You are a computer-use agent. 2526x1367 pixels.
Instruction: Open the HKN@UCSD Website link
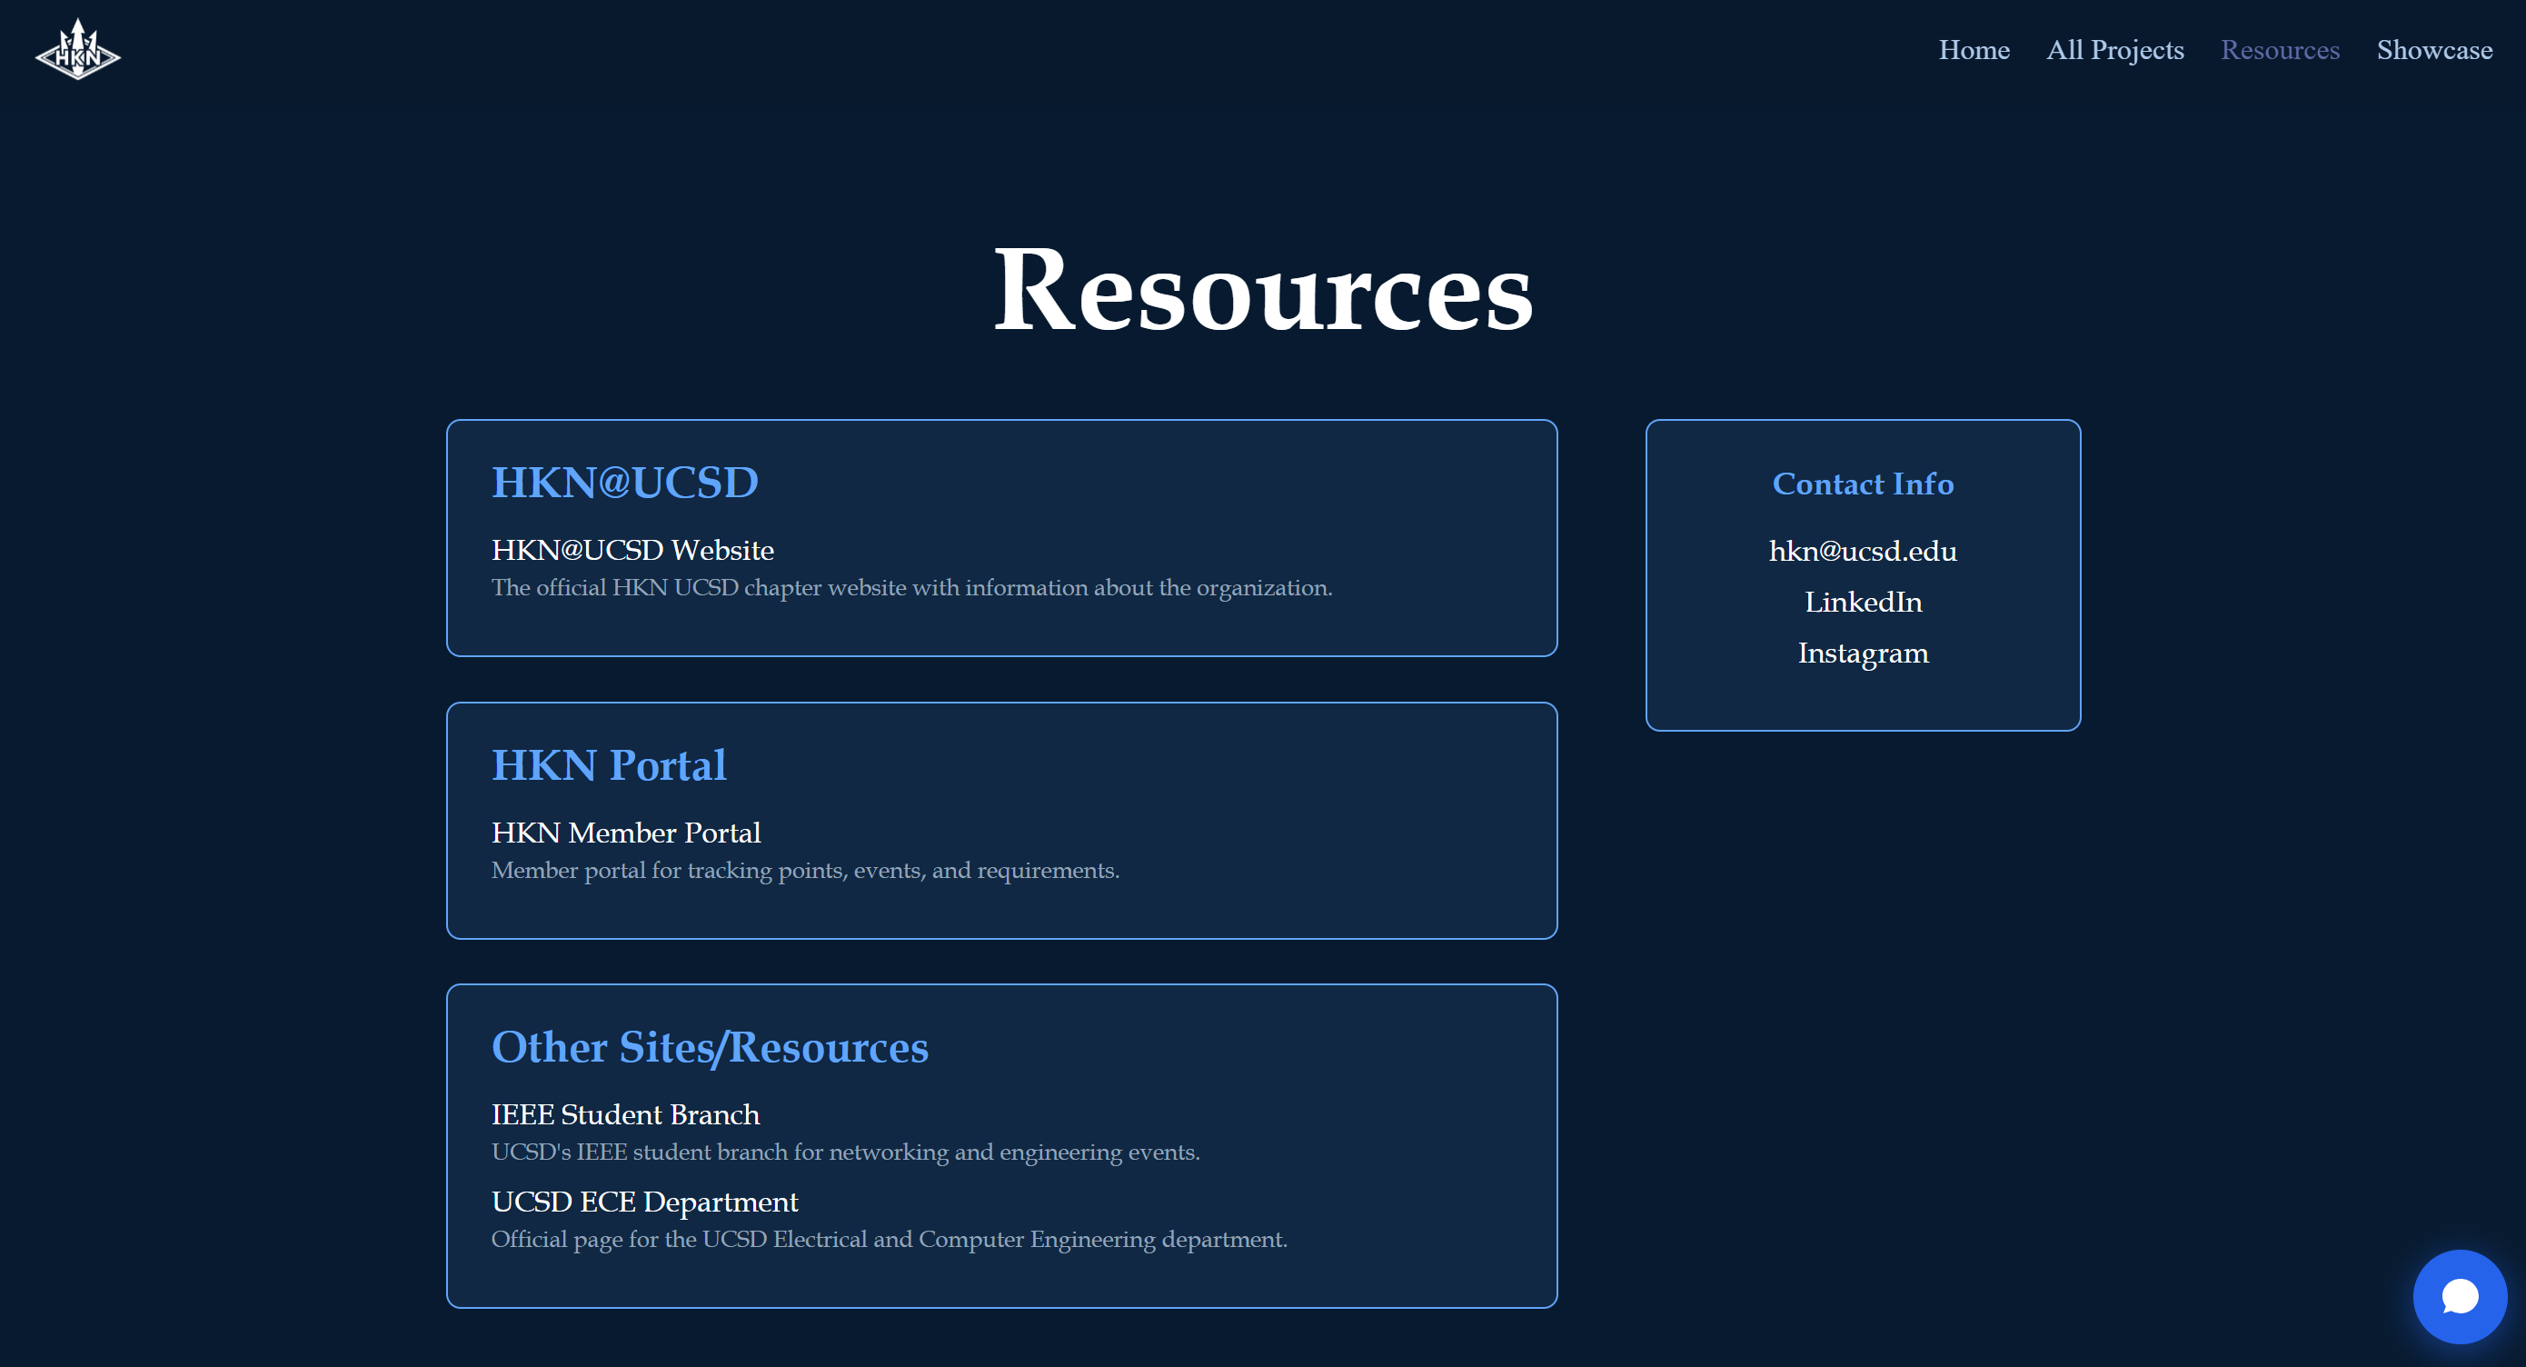point(632,550)
